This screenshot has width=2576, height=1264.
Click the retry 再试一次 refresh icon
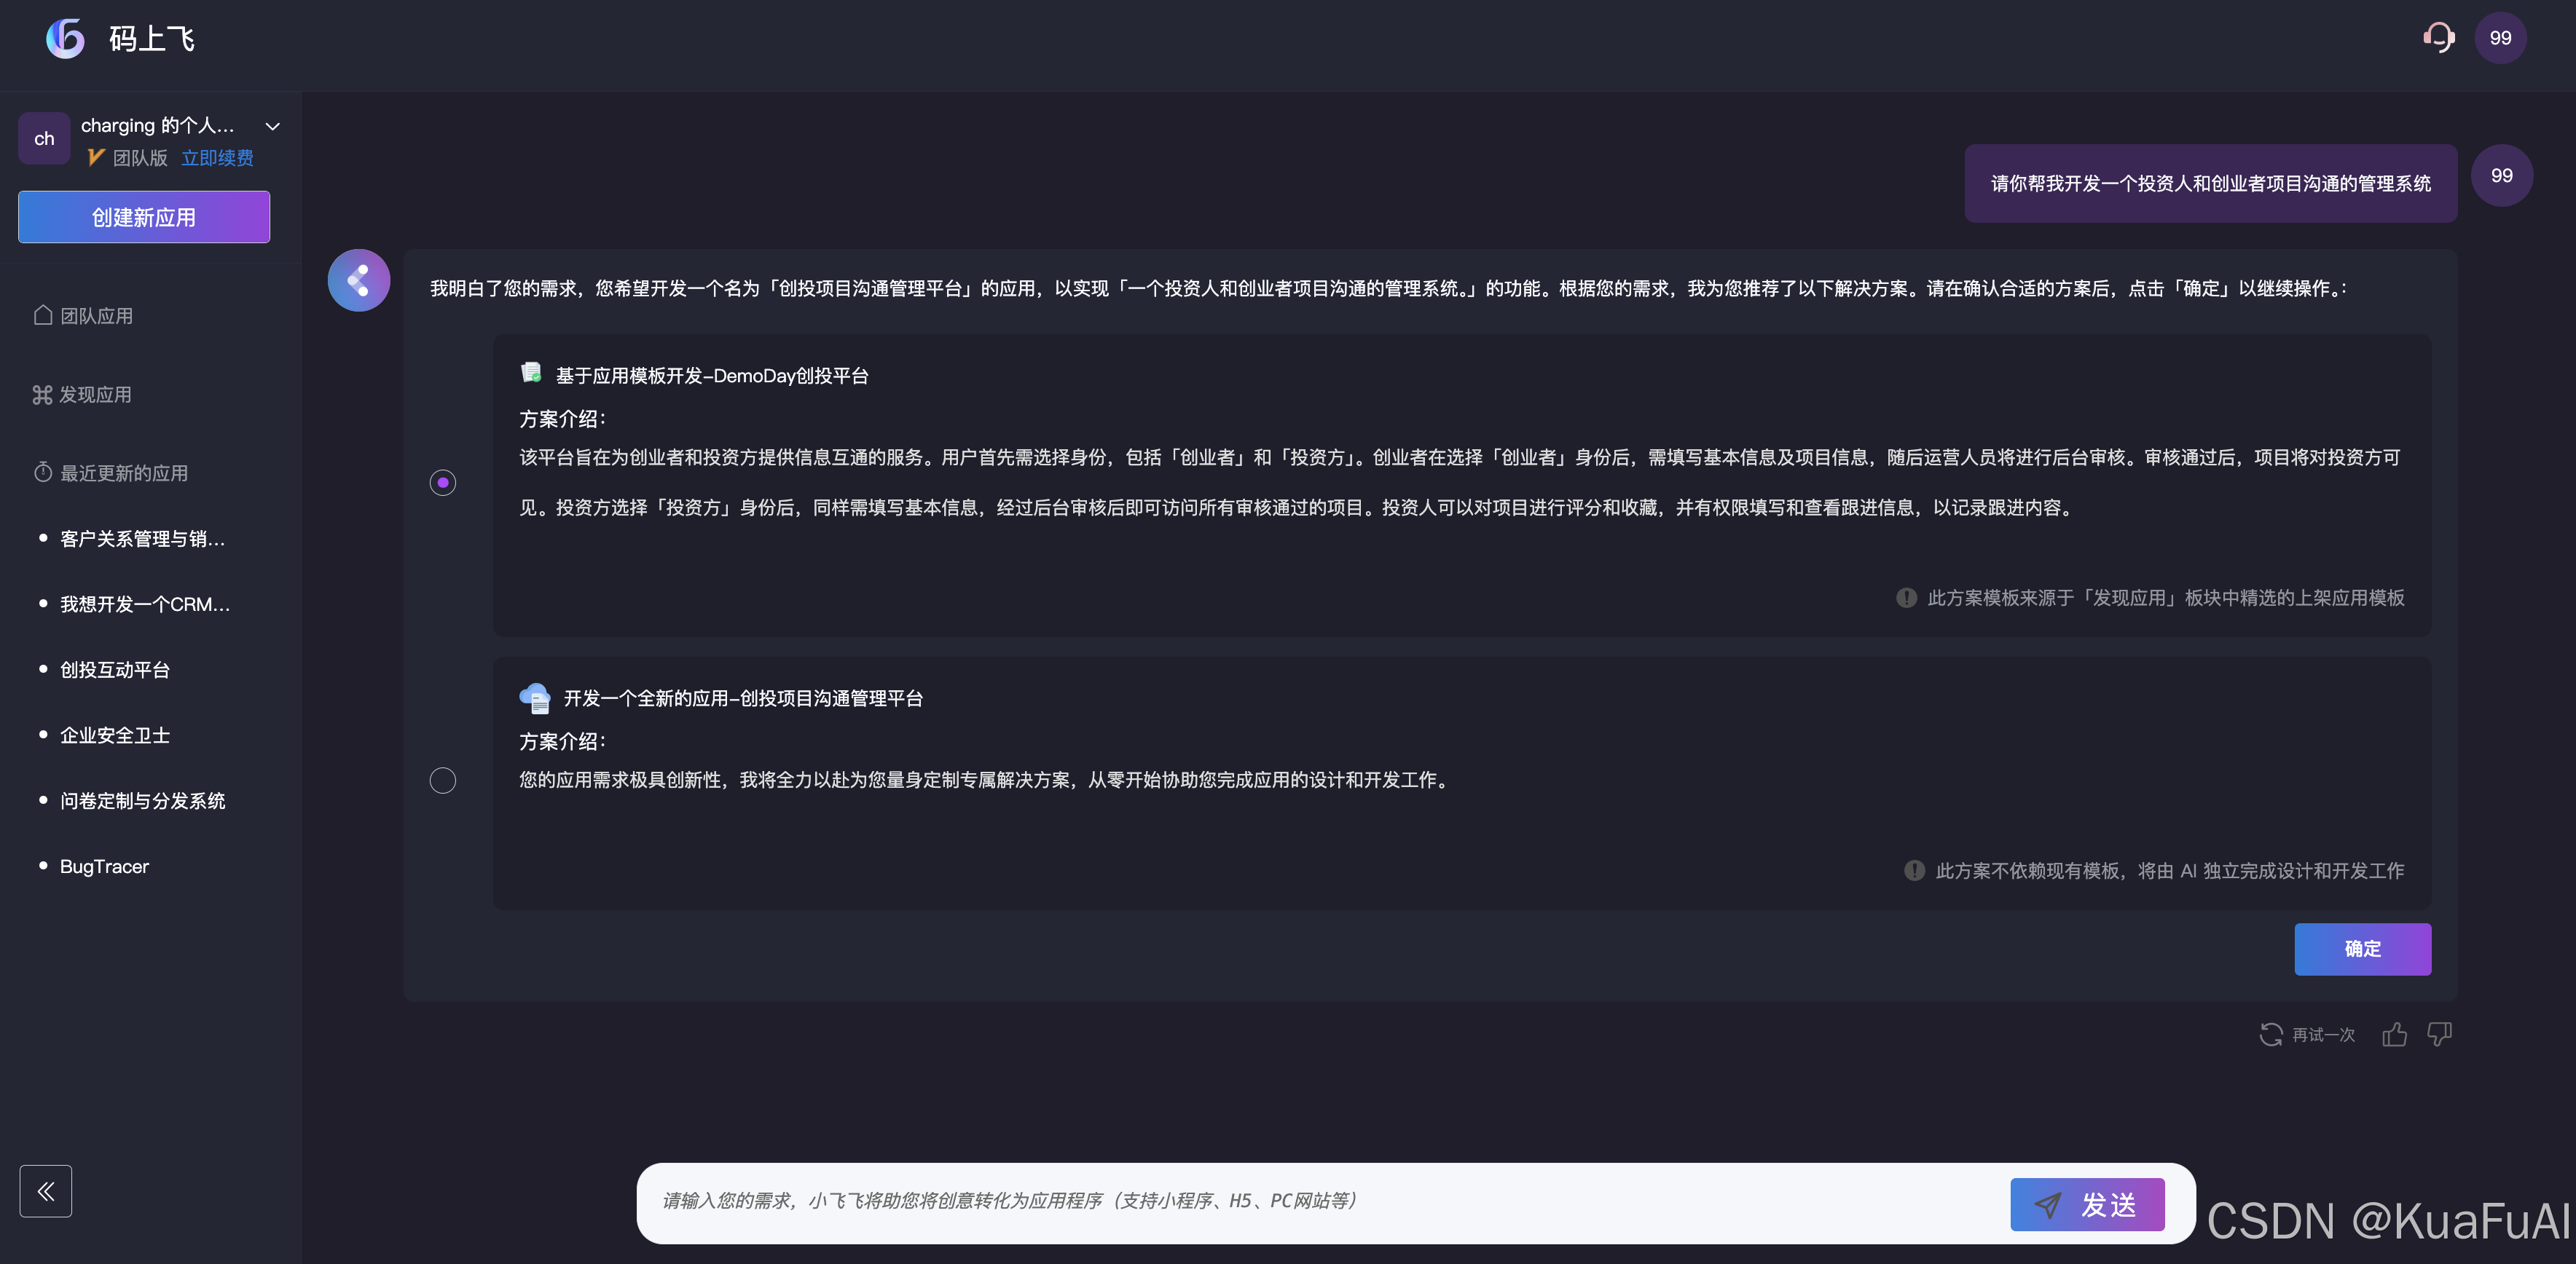click(2271, 1034)
